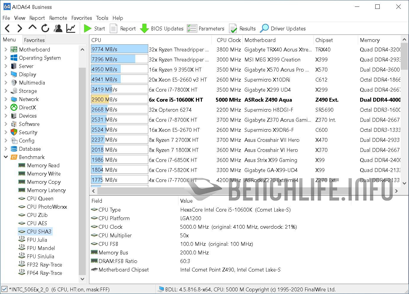Viewport: 409px width, 294px height.
Task: Click the Results toolbar button
Action: pos(242,28)
